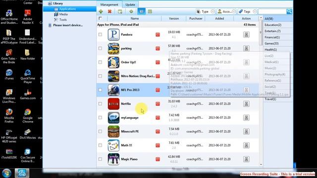This screenshot has height=178, width=317.
Task: Filter by Entertain.(7) category
Action: tap(278, 31)
